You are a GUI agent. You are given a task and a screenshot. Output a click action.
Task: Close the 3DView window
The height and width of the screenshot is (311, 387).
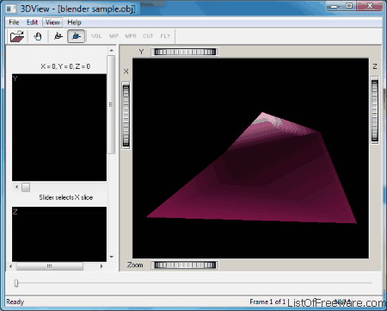[x=370, y=6]
